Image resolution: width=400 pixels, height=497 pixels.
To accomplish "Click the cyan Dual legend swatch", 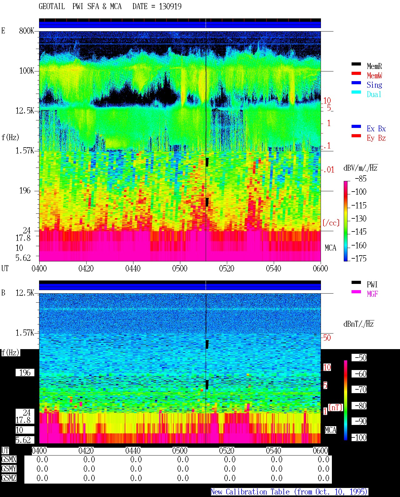I will tap(356, 92).
